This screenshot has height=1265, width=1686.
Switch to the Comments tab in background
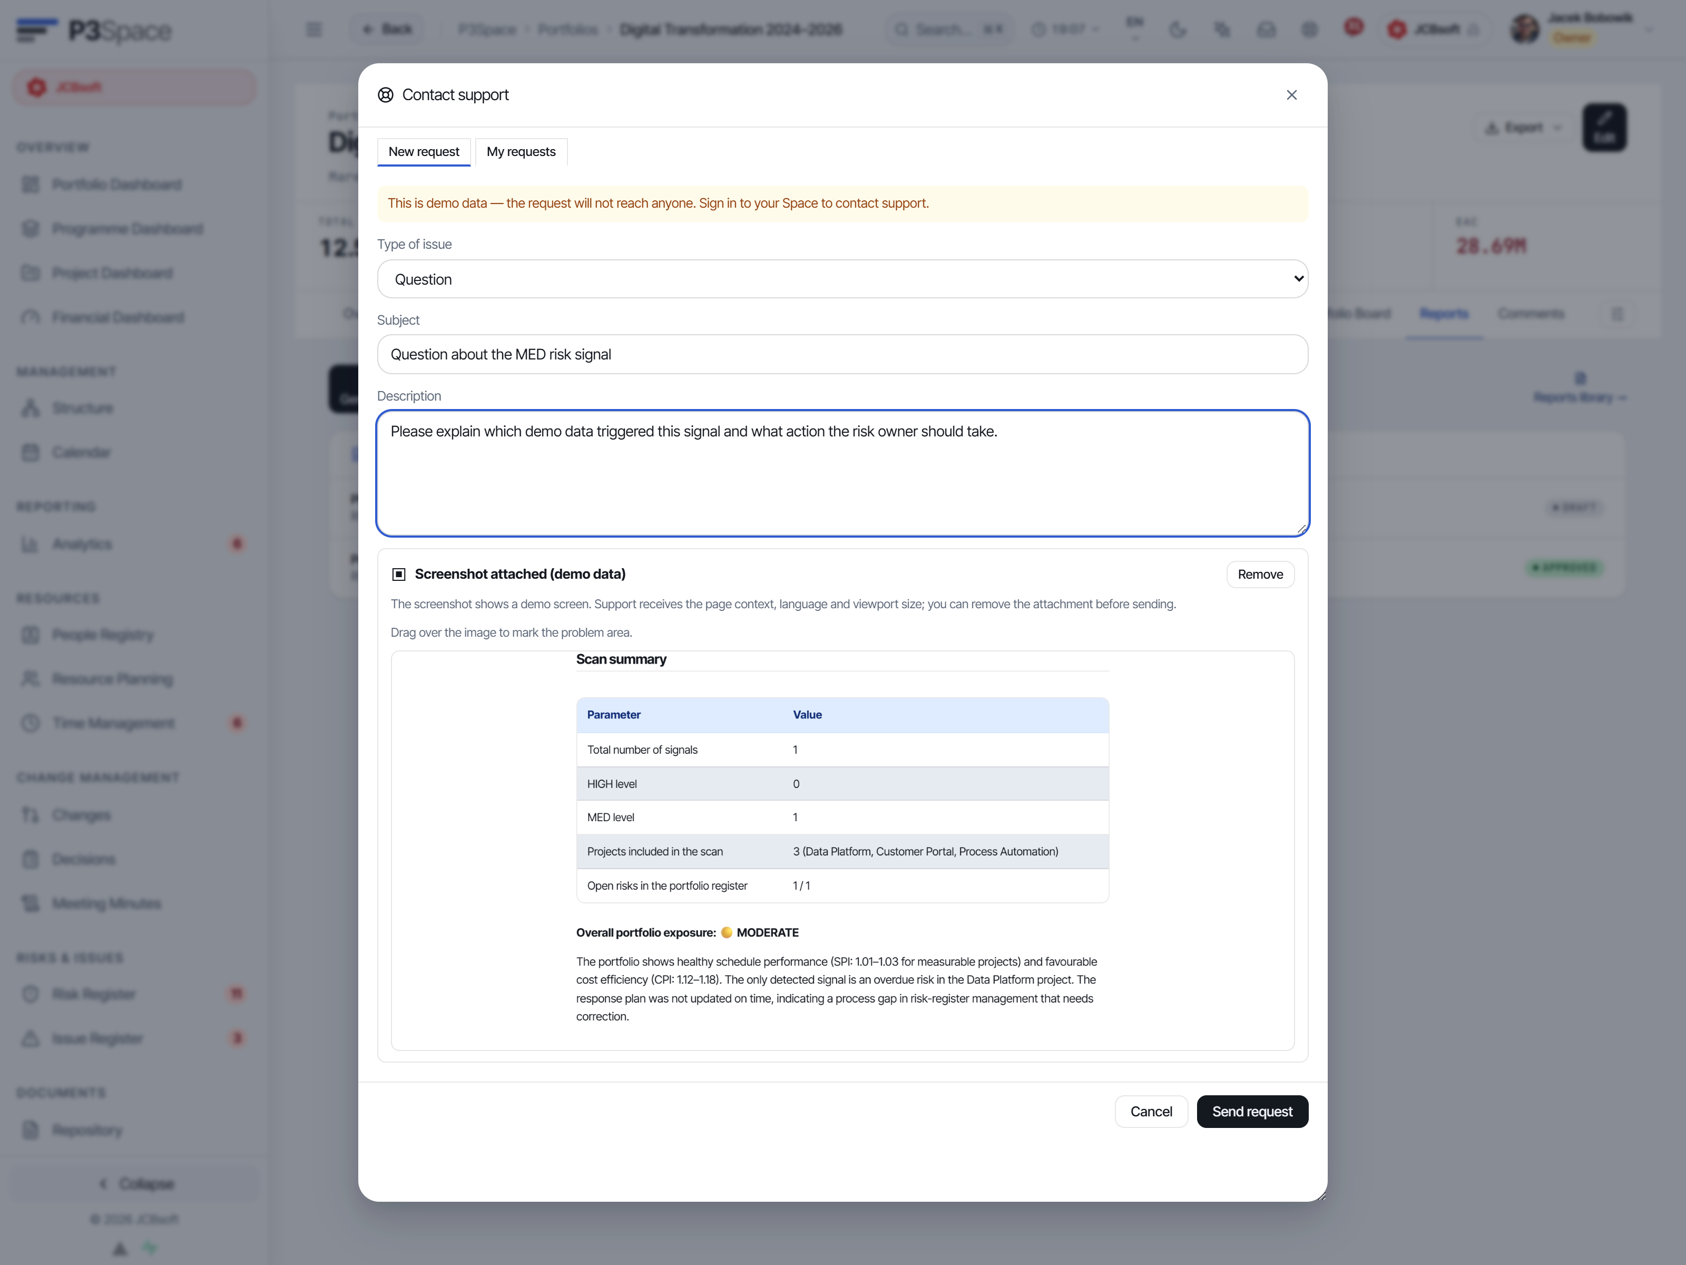(1531, 314)
